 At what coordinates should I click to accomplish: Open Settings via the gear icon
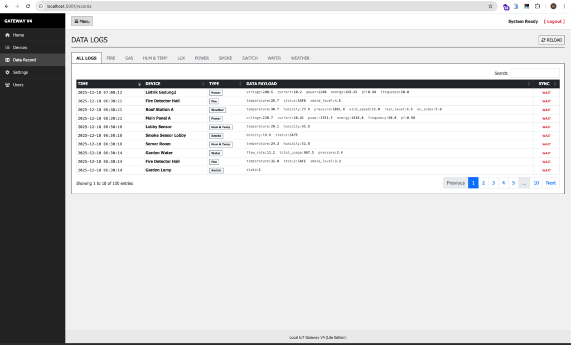point(7,72)
